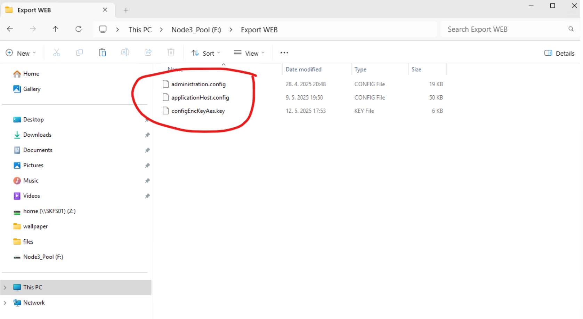Open the View layout dropdown
The image size is (583, 319).
point(249,53)
